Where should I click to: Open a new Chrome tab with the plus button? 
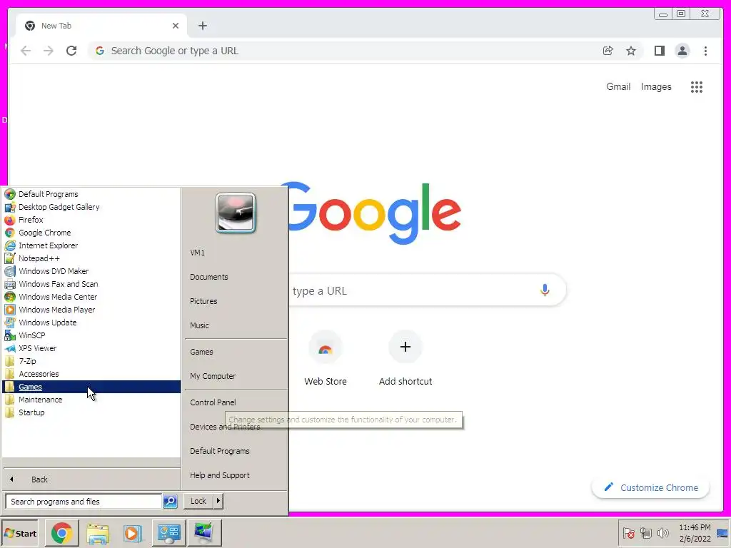pos(202,26)
